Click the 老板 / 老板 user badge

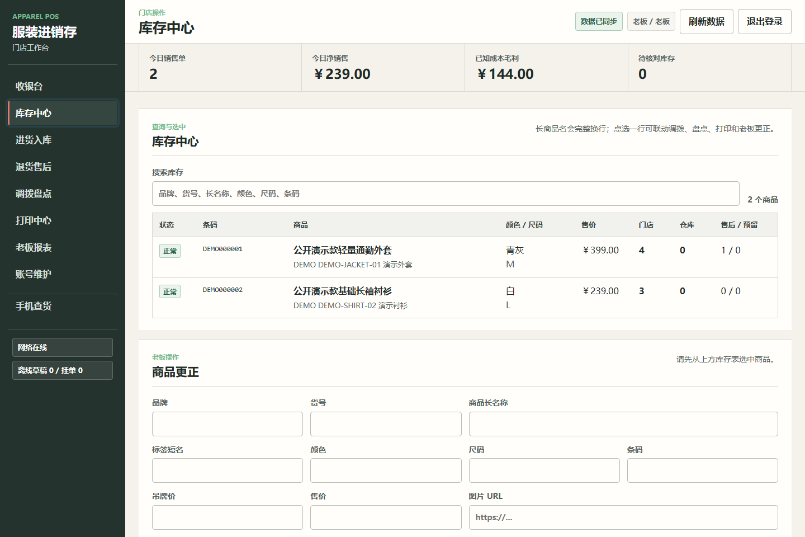(x=651, y=21)
